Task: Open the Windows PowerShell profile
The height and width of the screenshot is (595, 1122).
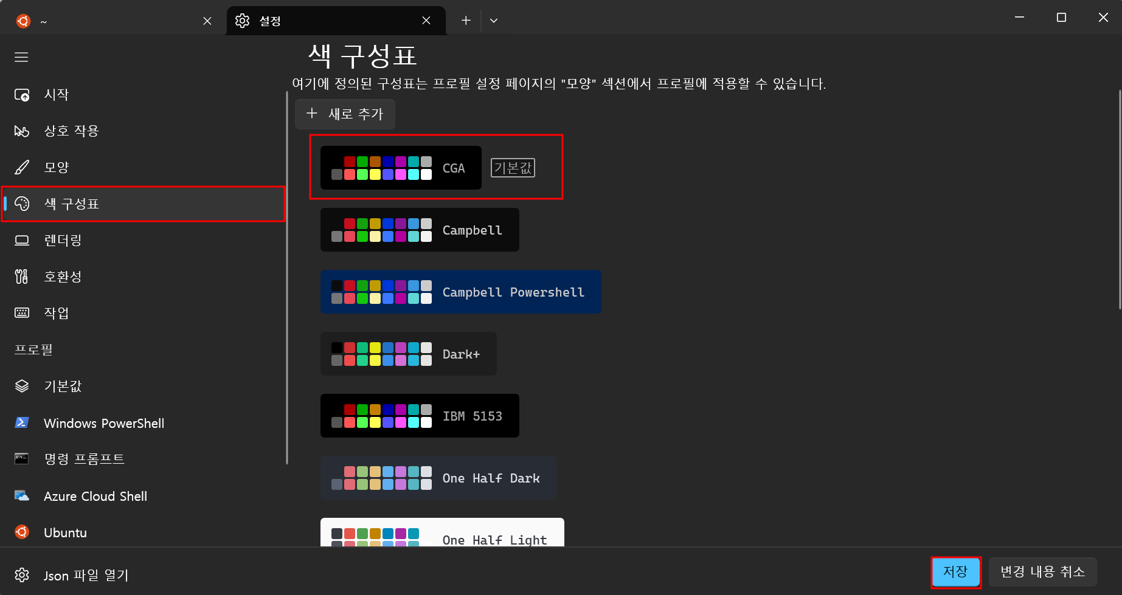Action: (144, 423)
